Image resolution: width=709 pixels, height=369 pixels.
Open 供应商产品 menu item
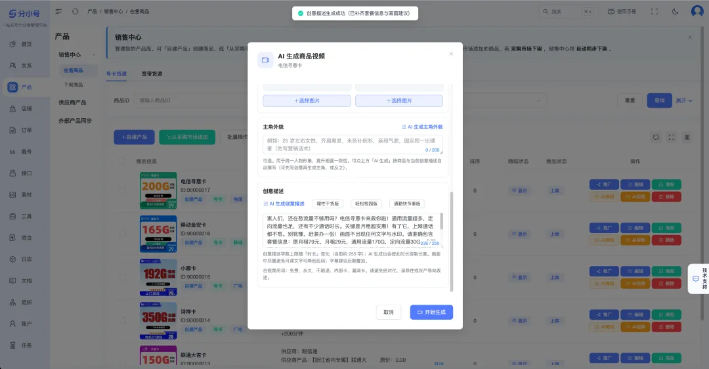pos(72,102)
